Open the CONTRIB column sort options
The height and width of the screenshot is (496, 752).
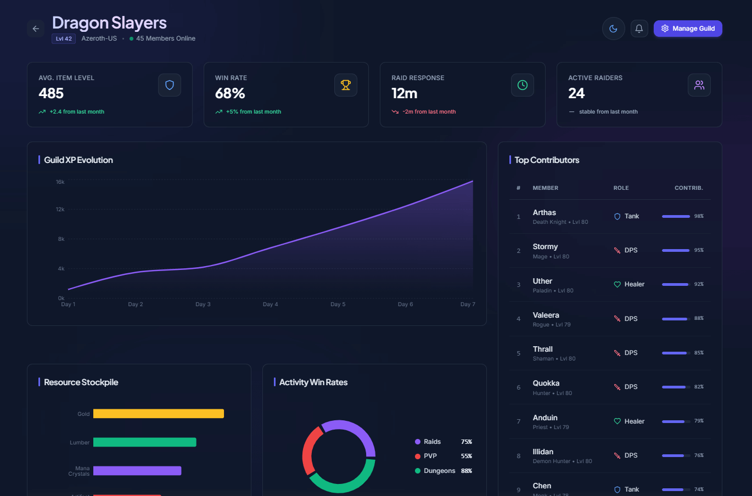point(689,188)
